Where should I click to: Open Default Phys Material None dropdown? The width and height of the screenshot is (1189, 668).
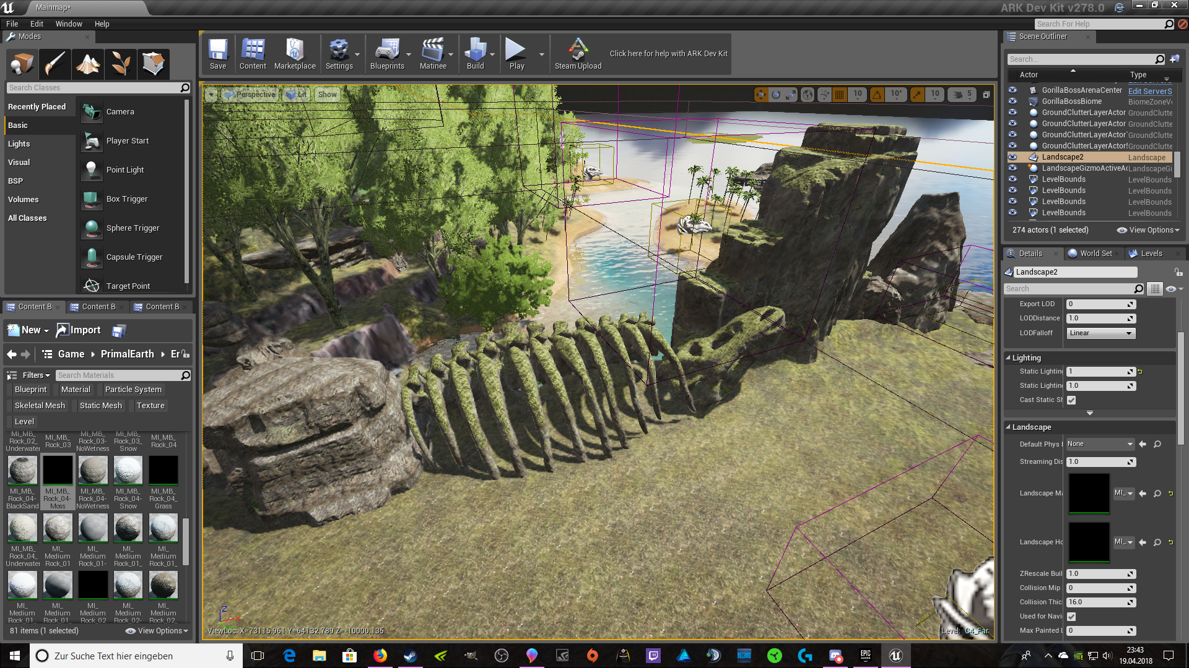[x=1100, y=444]
